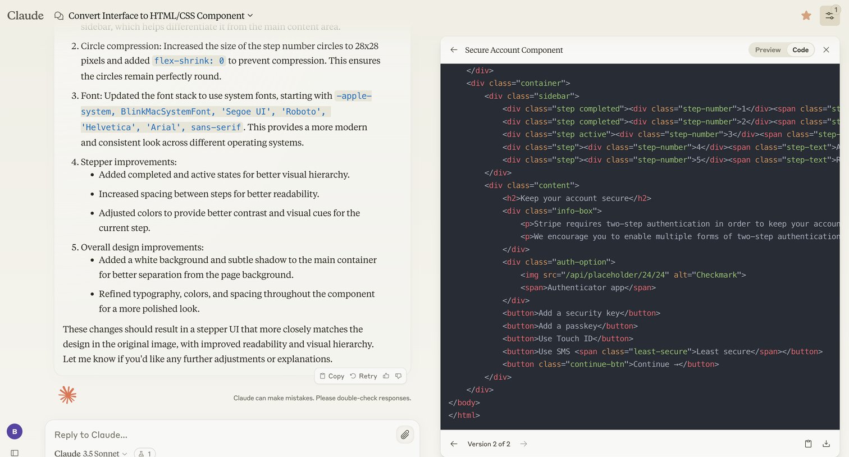Click the continue-btn code line
The height and width of the screenshot is (457, 849).
tap(610, 364)
